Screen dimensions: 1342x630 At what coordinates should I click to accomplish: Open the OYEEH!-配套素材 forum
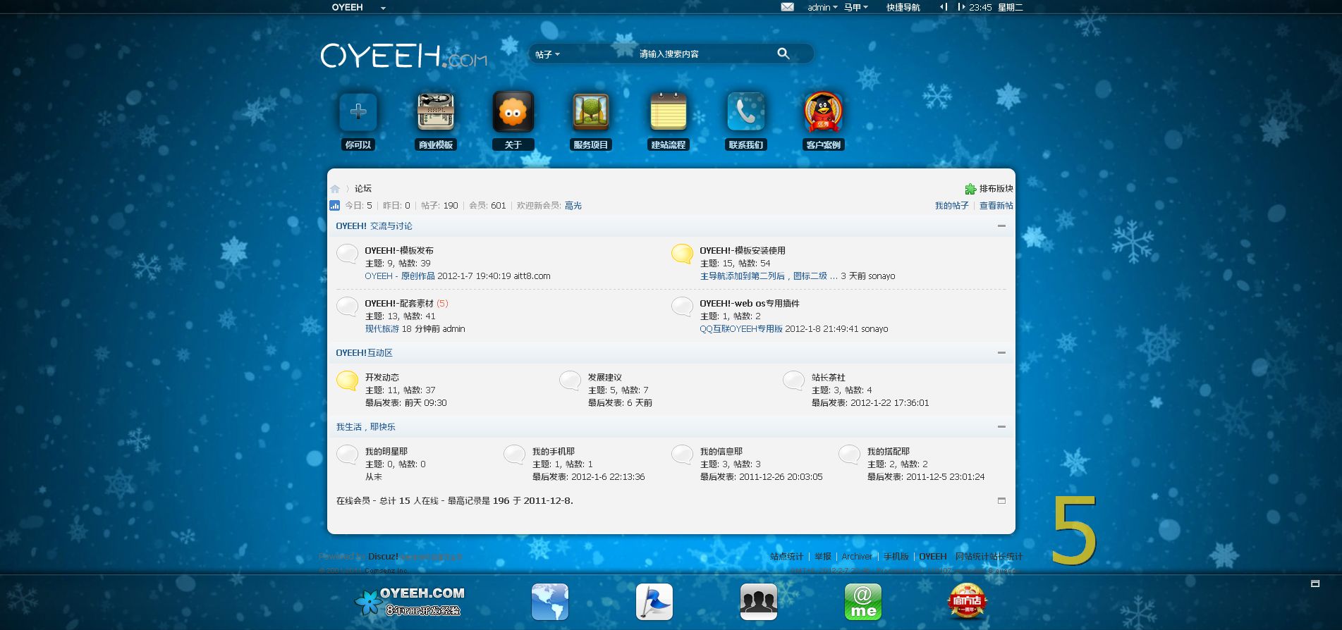pyautogui.click(x=399, y=304)
